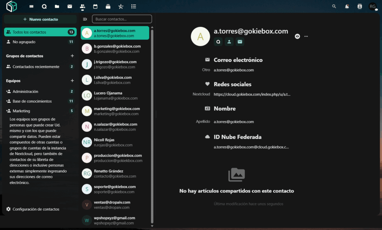Open the Calendar app icon
382x230 pixels.
[95, 6]
